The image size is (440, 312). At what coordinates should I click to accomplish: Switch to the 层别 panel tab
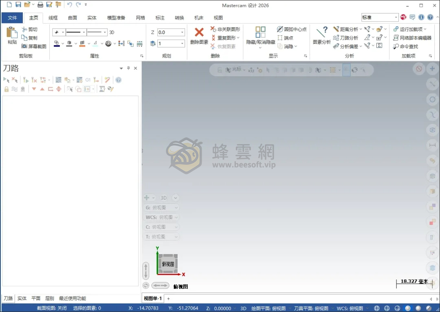click(50, 298)
